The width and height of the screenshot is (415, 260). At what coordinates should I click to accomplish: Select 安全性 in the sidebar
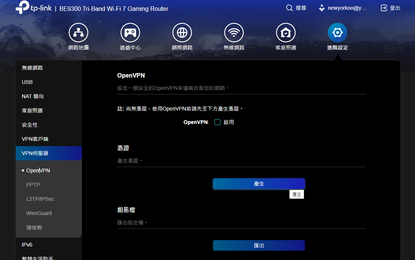pos(49,125)
